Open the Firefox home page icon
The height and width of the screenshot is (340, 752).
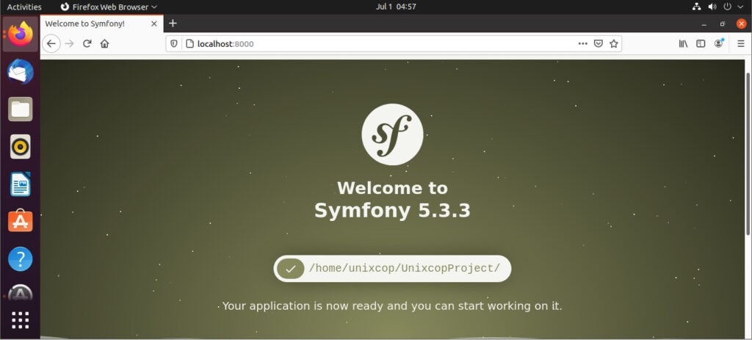click(x=104, y=43)
